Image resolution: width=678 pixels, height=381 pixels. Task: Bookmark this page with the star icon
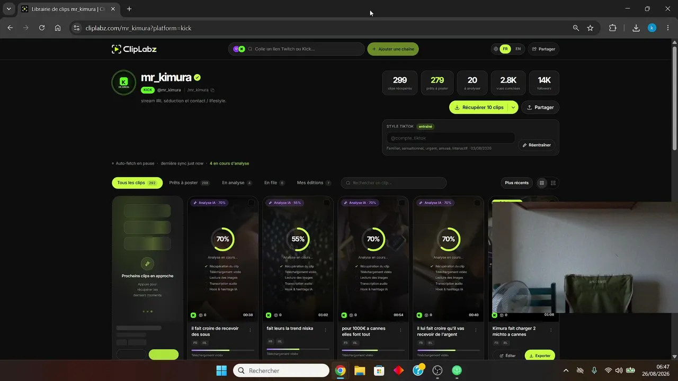click(x=590, y=28)
